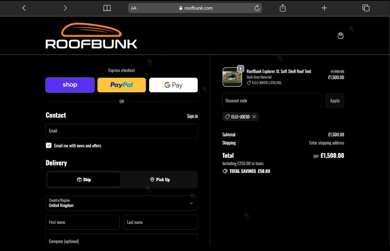Open a new tab with plus icon

pyautogui.click(x=324, y=8)
